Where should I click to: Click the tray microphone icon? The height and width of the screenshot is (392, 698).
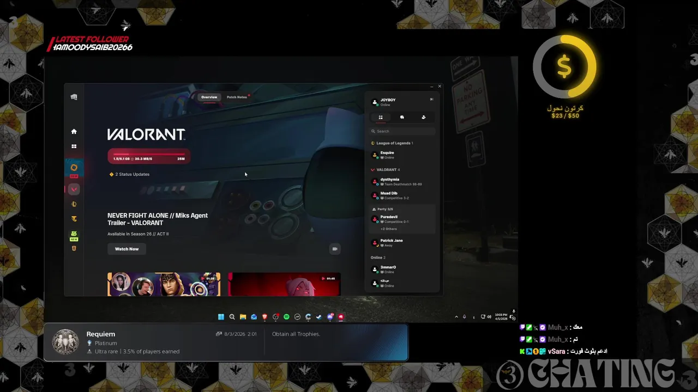464,317
